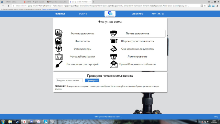Open a new browser tab
Image resolution: width=220 pixels, height=124 pixels.
point(93,2)
